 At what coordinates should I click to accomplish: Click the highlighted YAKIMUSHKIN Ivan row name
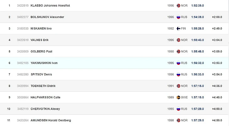tap(44, 63)
